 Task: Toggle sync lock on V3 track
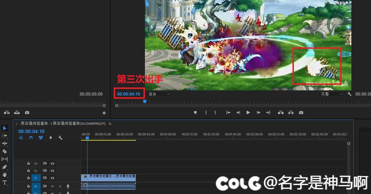click(x=45, y=163)
